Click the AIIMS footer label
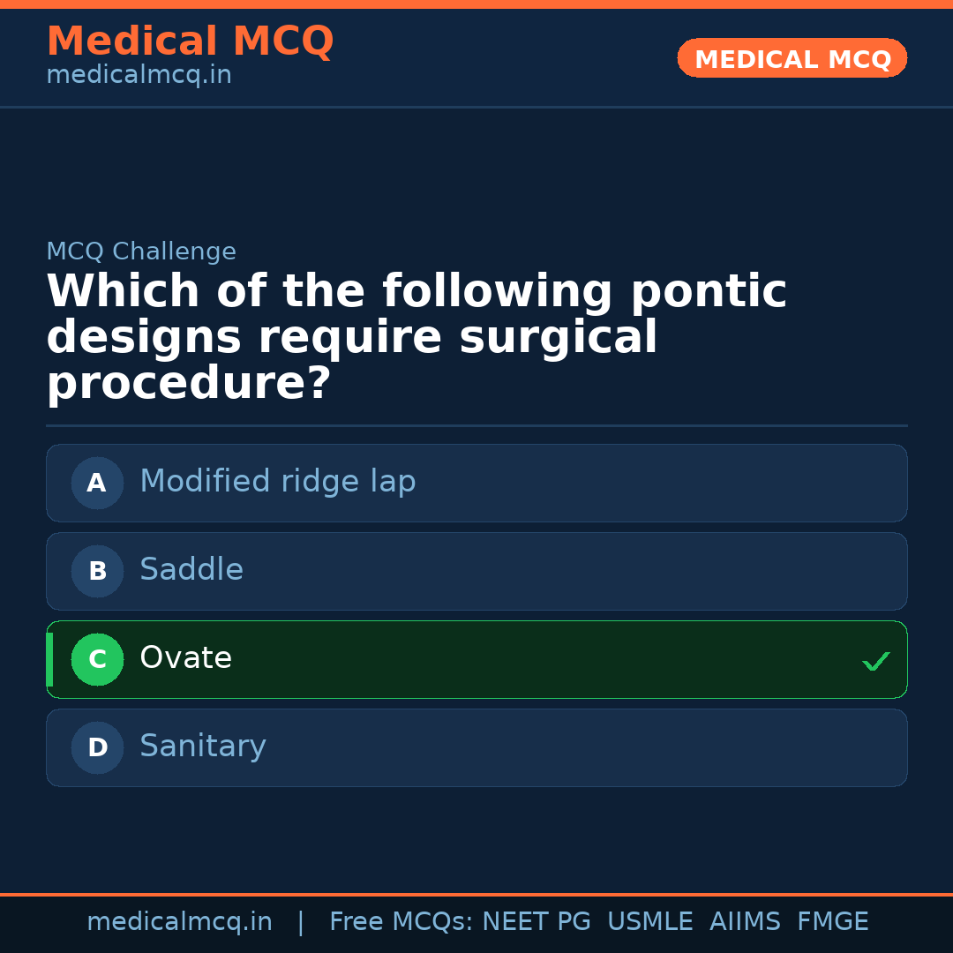The image size is (953, 953). point(746,920)
